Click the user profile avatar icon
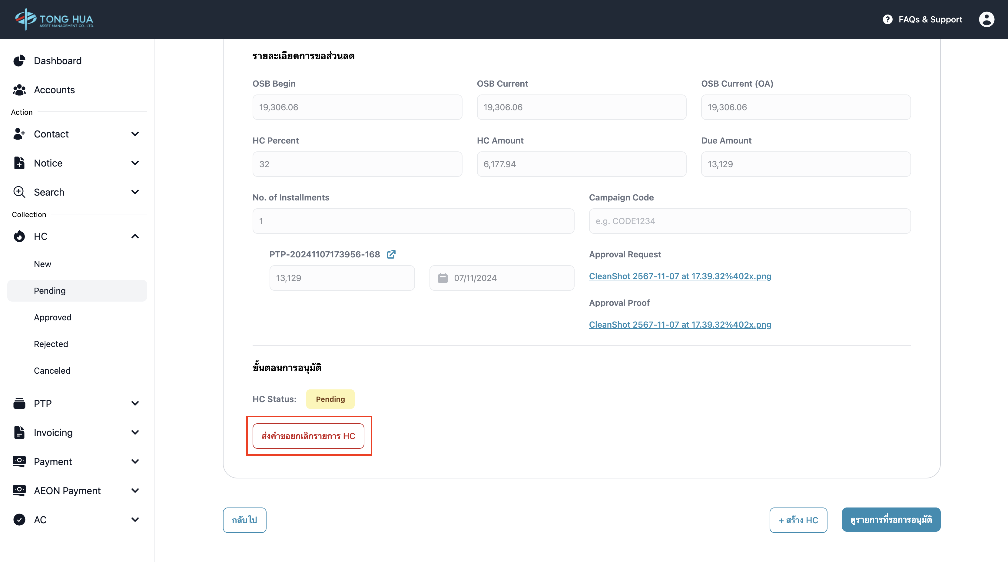The image size is (1008, 562). pyautogui.click(x=986, y=19)
